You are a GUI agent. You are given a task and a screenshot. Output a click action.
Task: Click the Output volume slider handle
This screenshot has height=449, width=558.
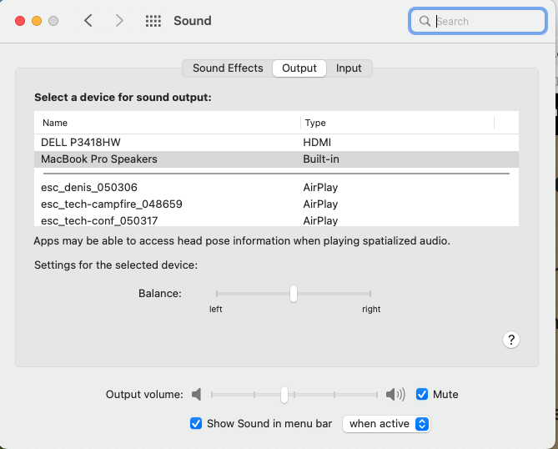pyautogui.click(x=284, y=394)
